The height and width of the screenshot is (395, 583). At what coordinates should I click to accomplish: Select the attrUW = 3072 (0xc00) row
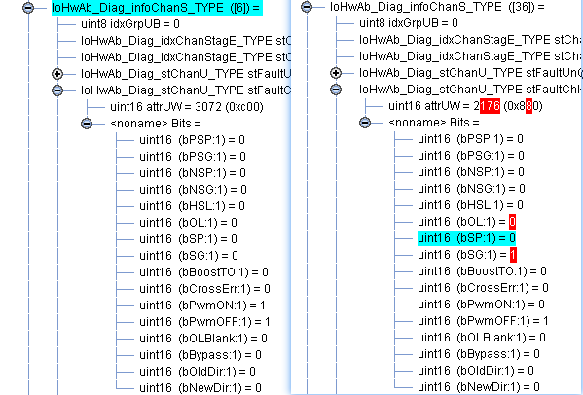click(187, 107)
